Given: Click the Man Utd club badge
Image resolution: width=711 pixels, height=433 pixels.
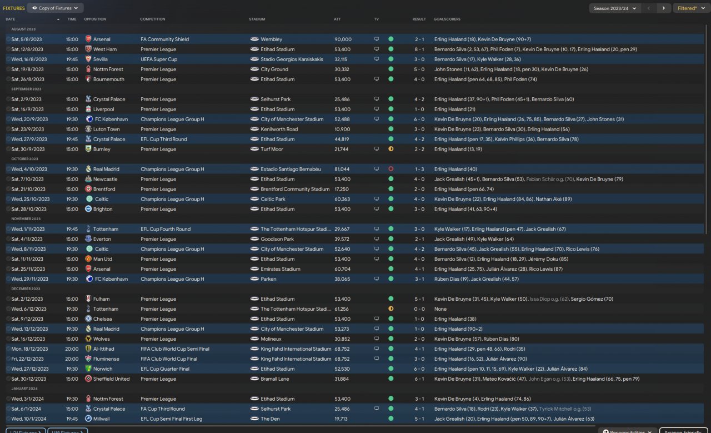Looking at the screenshot, I should point(88,259).
